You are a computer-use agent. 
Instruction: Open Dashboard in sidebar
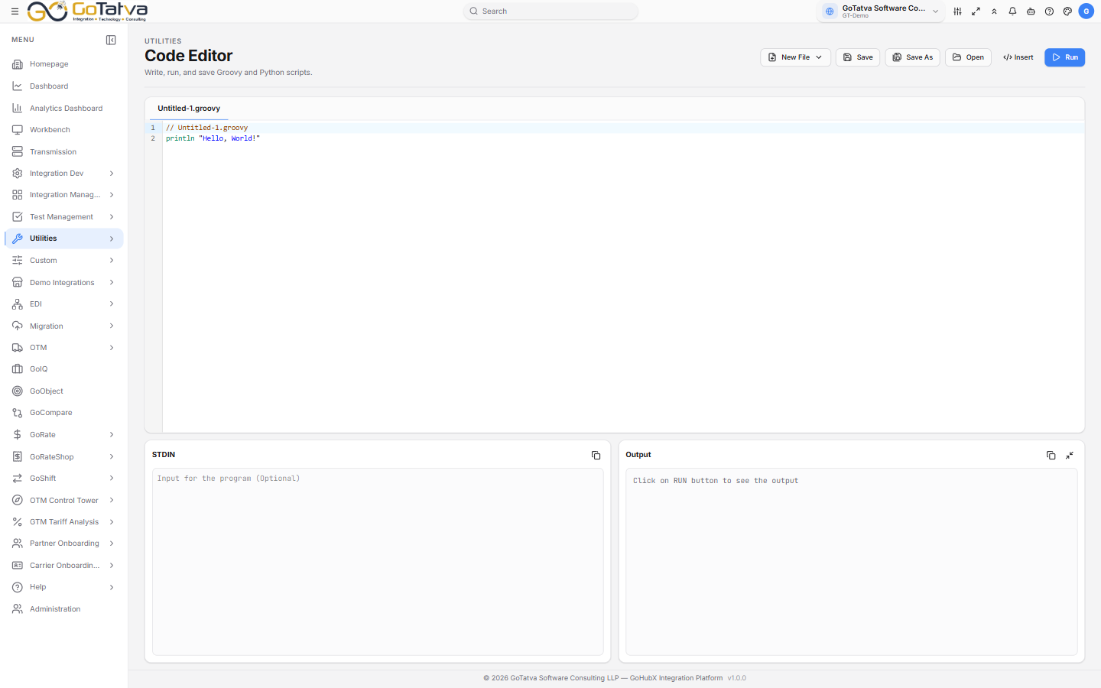click(x=64, y=86)
